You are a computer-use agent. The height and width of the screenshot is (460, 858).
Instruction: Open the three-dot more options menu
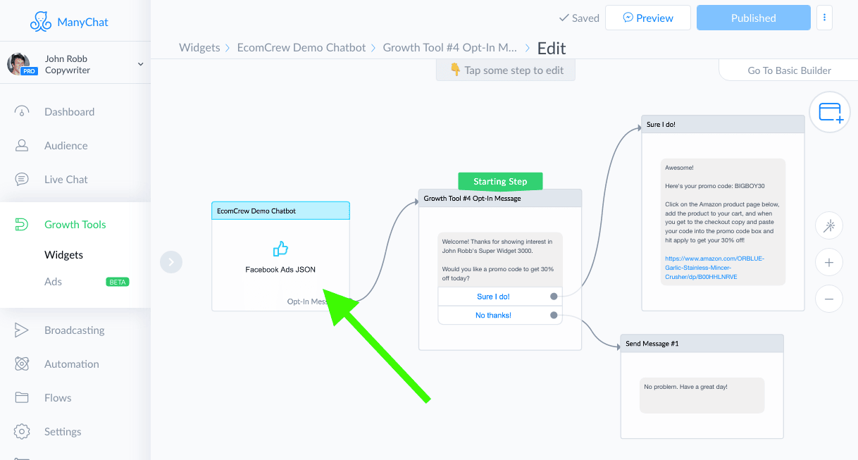[x=824, y=18]
